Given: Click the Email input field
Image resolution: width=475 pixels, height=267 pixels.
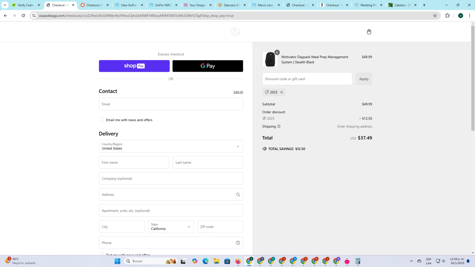Looking at the screenshot, I should click(x=171, y=104).
